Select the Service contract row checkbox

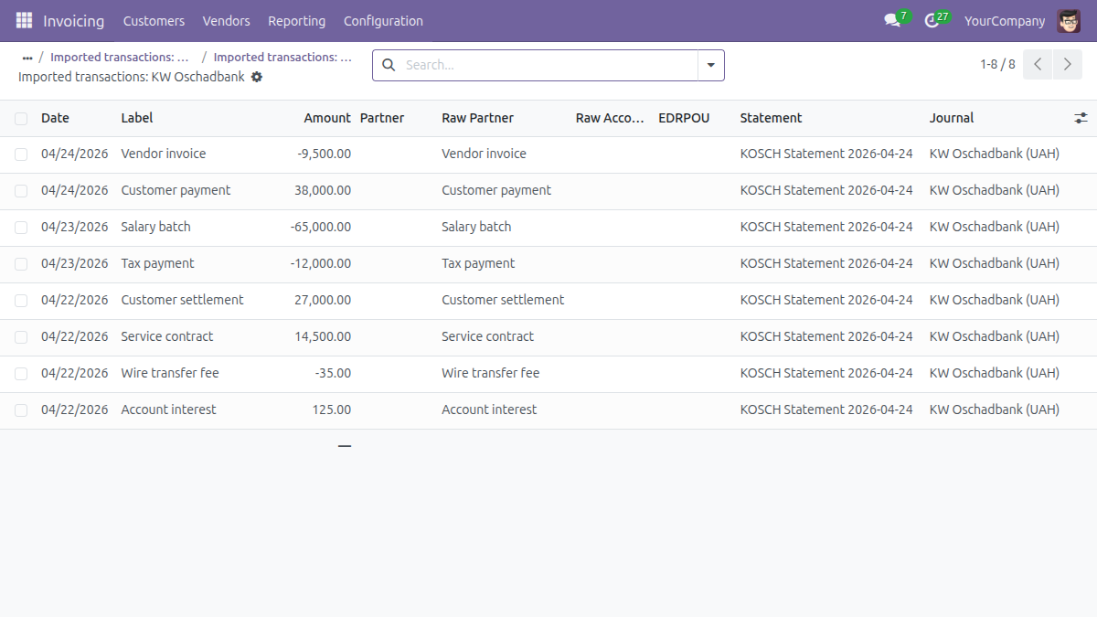[21, 337]
